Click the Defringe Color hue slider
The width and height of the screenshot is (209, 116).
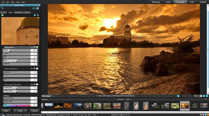(x=17, y=105)
